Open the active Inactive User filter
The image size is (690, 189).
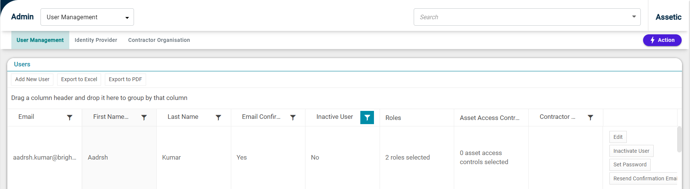coord(367,118)
